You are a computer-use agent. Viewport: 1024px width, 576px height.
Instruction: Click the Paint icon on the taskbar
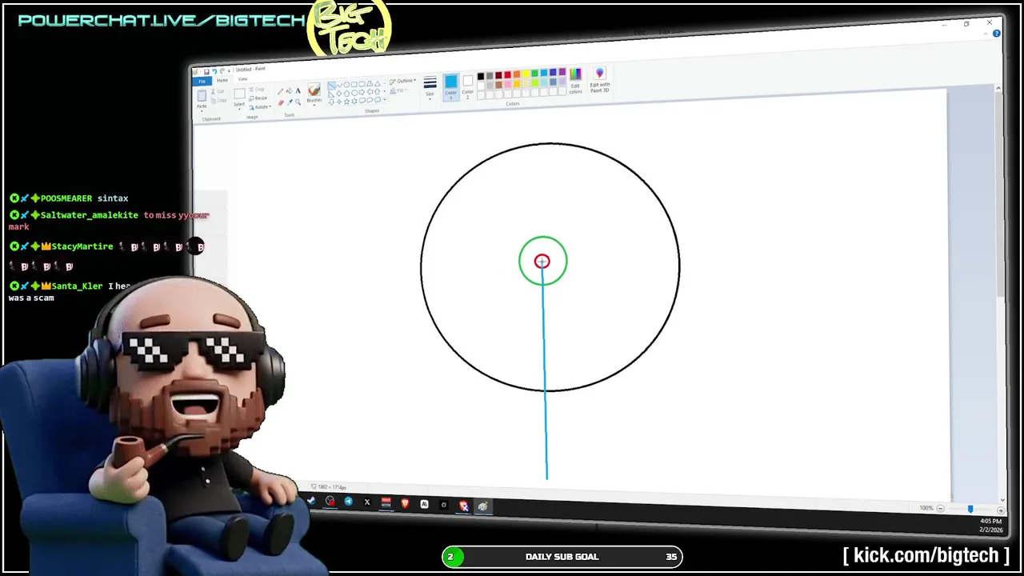483,506
